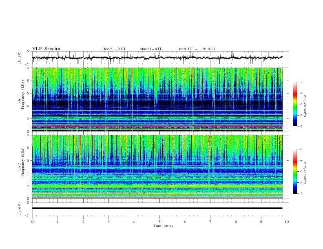Click the ch.2 "Frequency (kHz)" axis label
Viewport: 323px width, 249px height.
[23, 161]
